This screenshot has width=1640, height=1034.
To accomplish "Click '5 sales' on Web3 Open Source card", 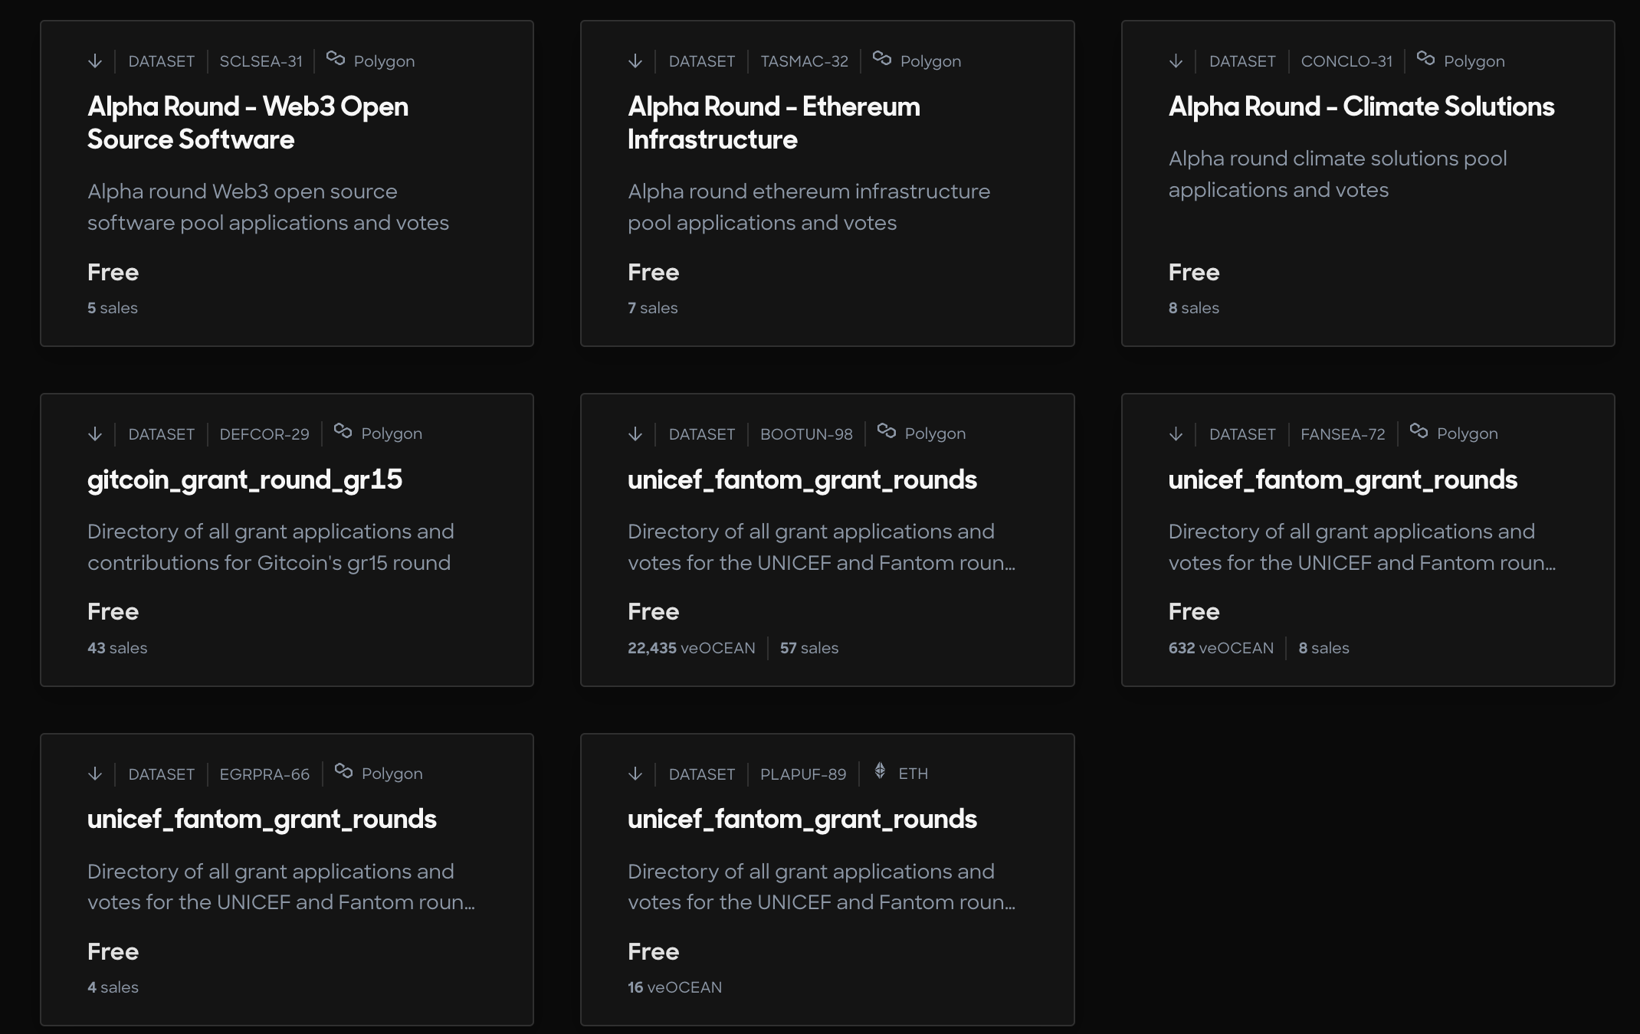I will pos(113,308).
